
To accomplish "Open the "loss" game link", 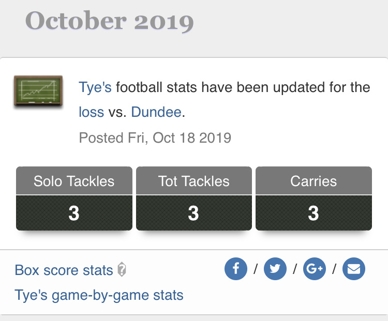I will (x=92, y=112).
